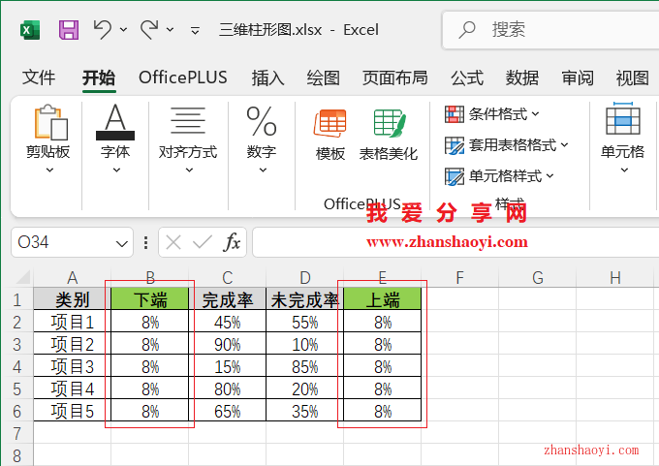
Task: Expand the Format as Table dropdown
Action: 506,145
